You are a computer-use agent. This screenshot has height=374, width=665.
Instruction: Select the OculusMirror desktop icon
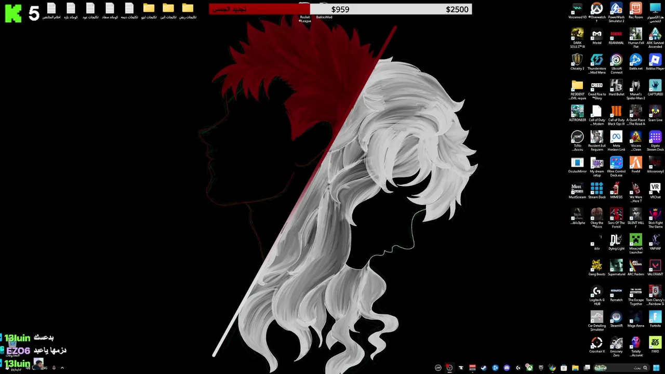[x=577, y=166]
